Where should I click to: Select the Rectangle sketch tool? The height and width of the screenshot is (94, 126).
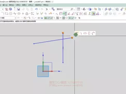[6, 14]
